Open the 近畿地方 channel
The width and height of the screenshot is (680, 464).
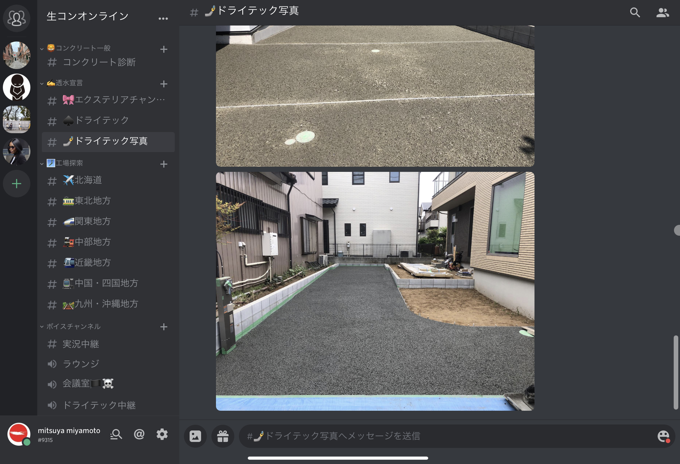tap(108, 263)
